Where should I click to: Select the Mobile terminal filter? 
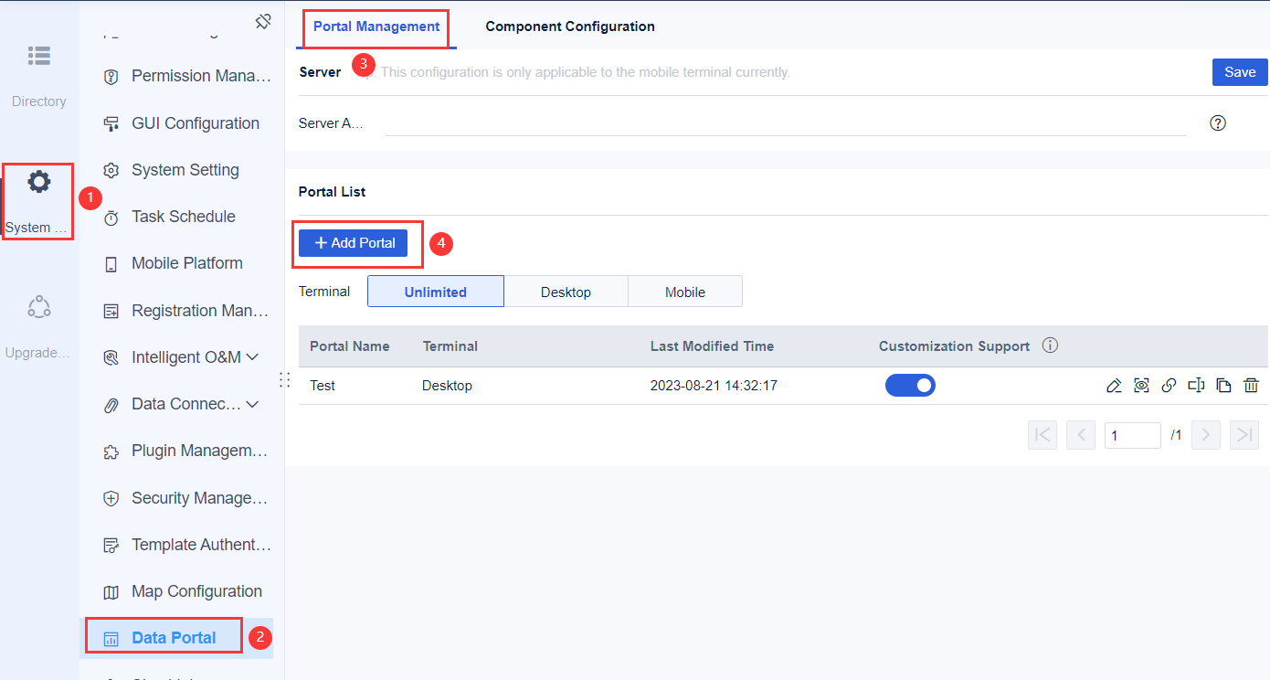[x=685, y=291]
